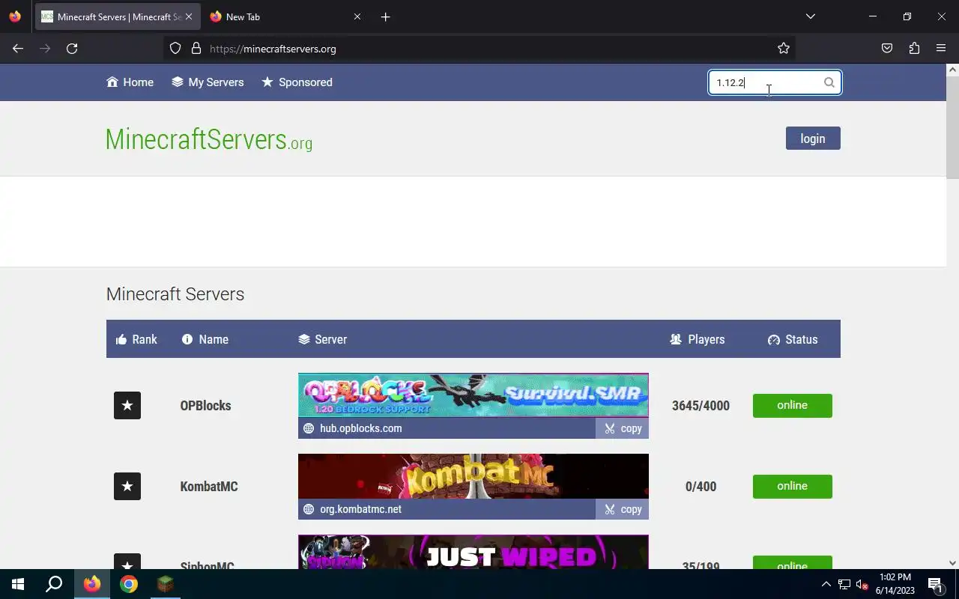Screen dimensions: 959x599
Task: Click the scrollbar down arrow
Action: click(952, 563)
